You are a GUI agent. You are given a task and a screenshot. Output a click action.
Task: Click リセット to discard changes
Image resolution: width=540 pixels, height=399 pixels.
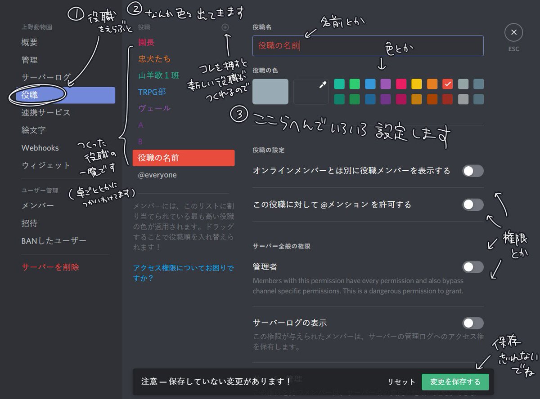pos(401,382)
